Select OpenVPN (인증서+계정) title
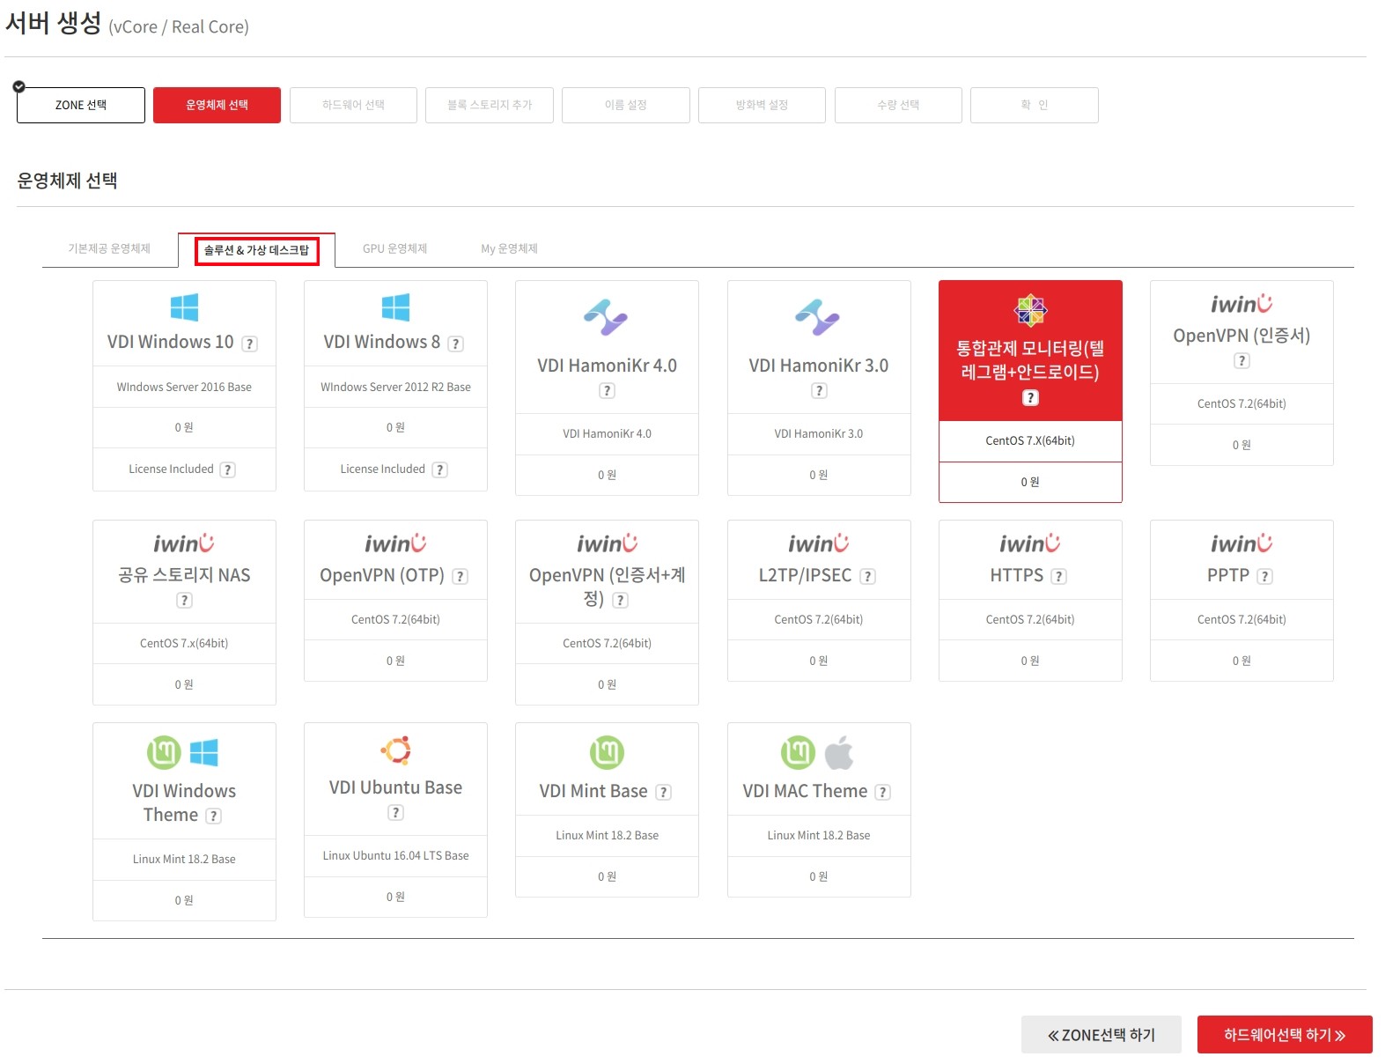Viewport: 1400px width, 1064px height. (607, 587)
